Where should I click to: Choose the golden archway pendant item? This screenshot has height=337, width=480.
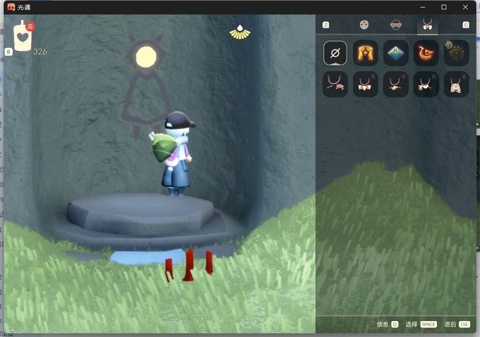366,53
